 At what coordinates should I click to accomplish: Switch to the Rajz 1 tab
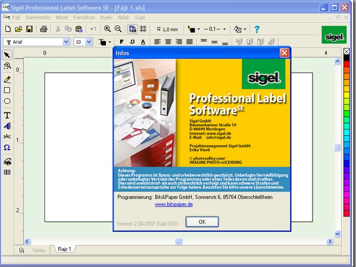[x=65, y=249]
